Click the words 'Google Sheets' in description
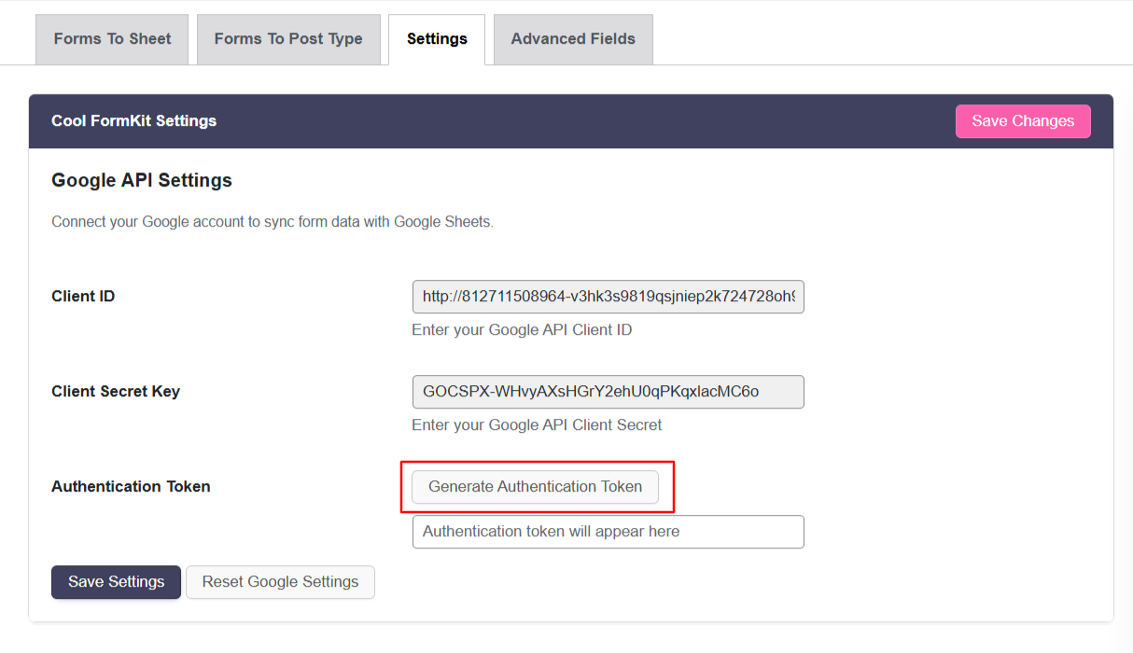This screenshot has width=1133, height=653. (441, 222)
